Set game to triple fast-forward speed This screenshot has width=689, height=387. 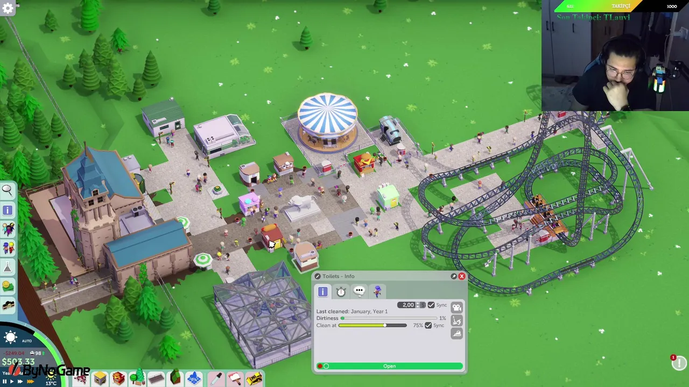point(30,381)
